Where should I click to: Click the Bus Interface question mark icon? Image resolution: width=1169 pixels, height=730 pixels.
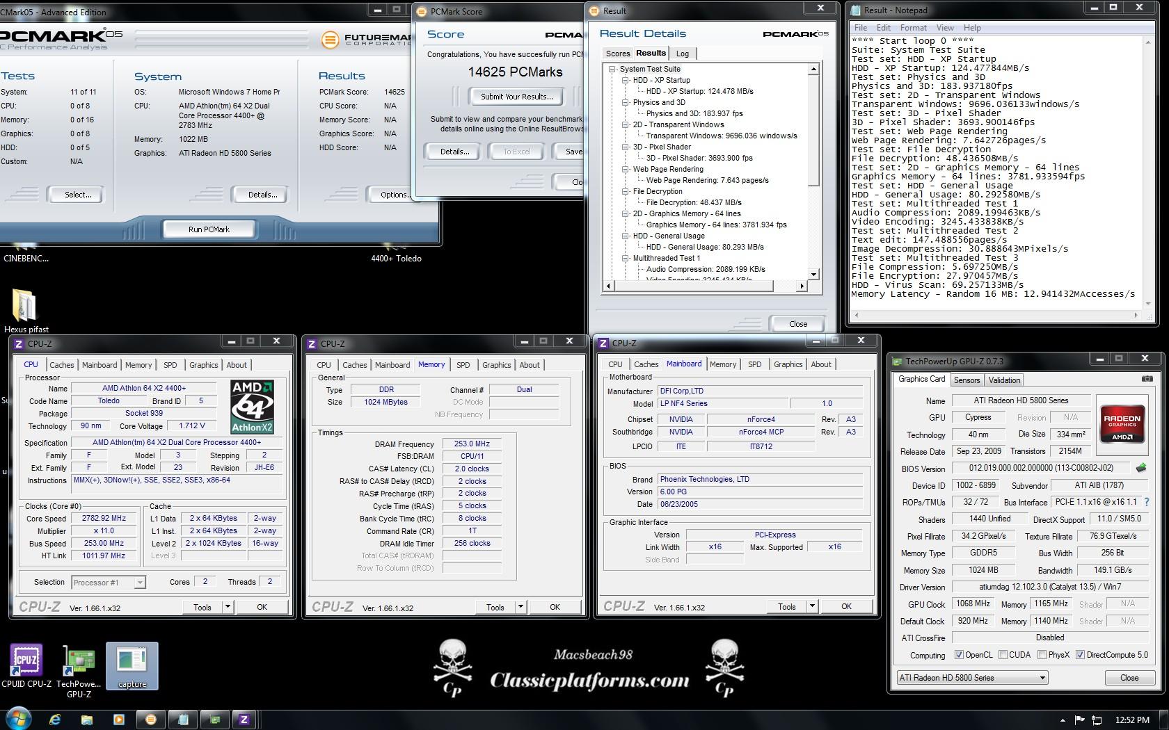click(1146, 502)
